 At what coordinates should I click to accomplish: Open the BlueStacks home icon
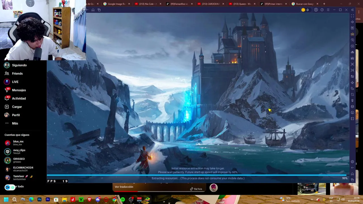pyautogui.click(x=93, y=10)
